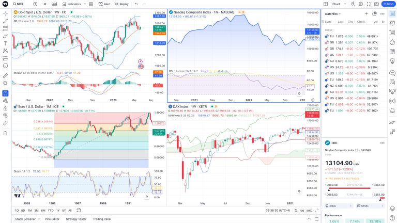Open the brush drawing tool
The height and width of the screenshot is (223, 397).
click(x=5, y=36)
